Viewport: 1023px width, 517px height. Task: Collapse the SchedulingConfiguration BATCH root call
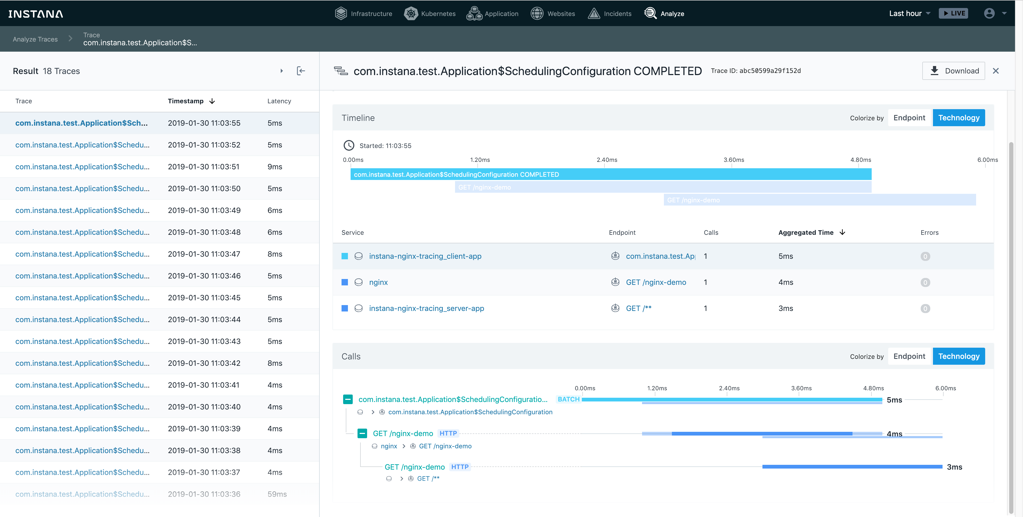[347, 399]
